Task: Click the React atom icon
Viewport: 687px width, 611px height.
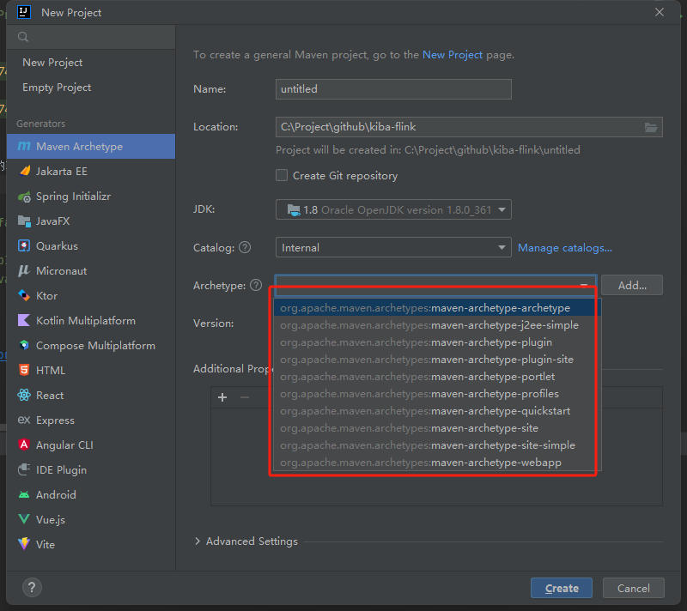Action: (24, 396)
